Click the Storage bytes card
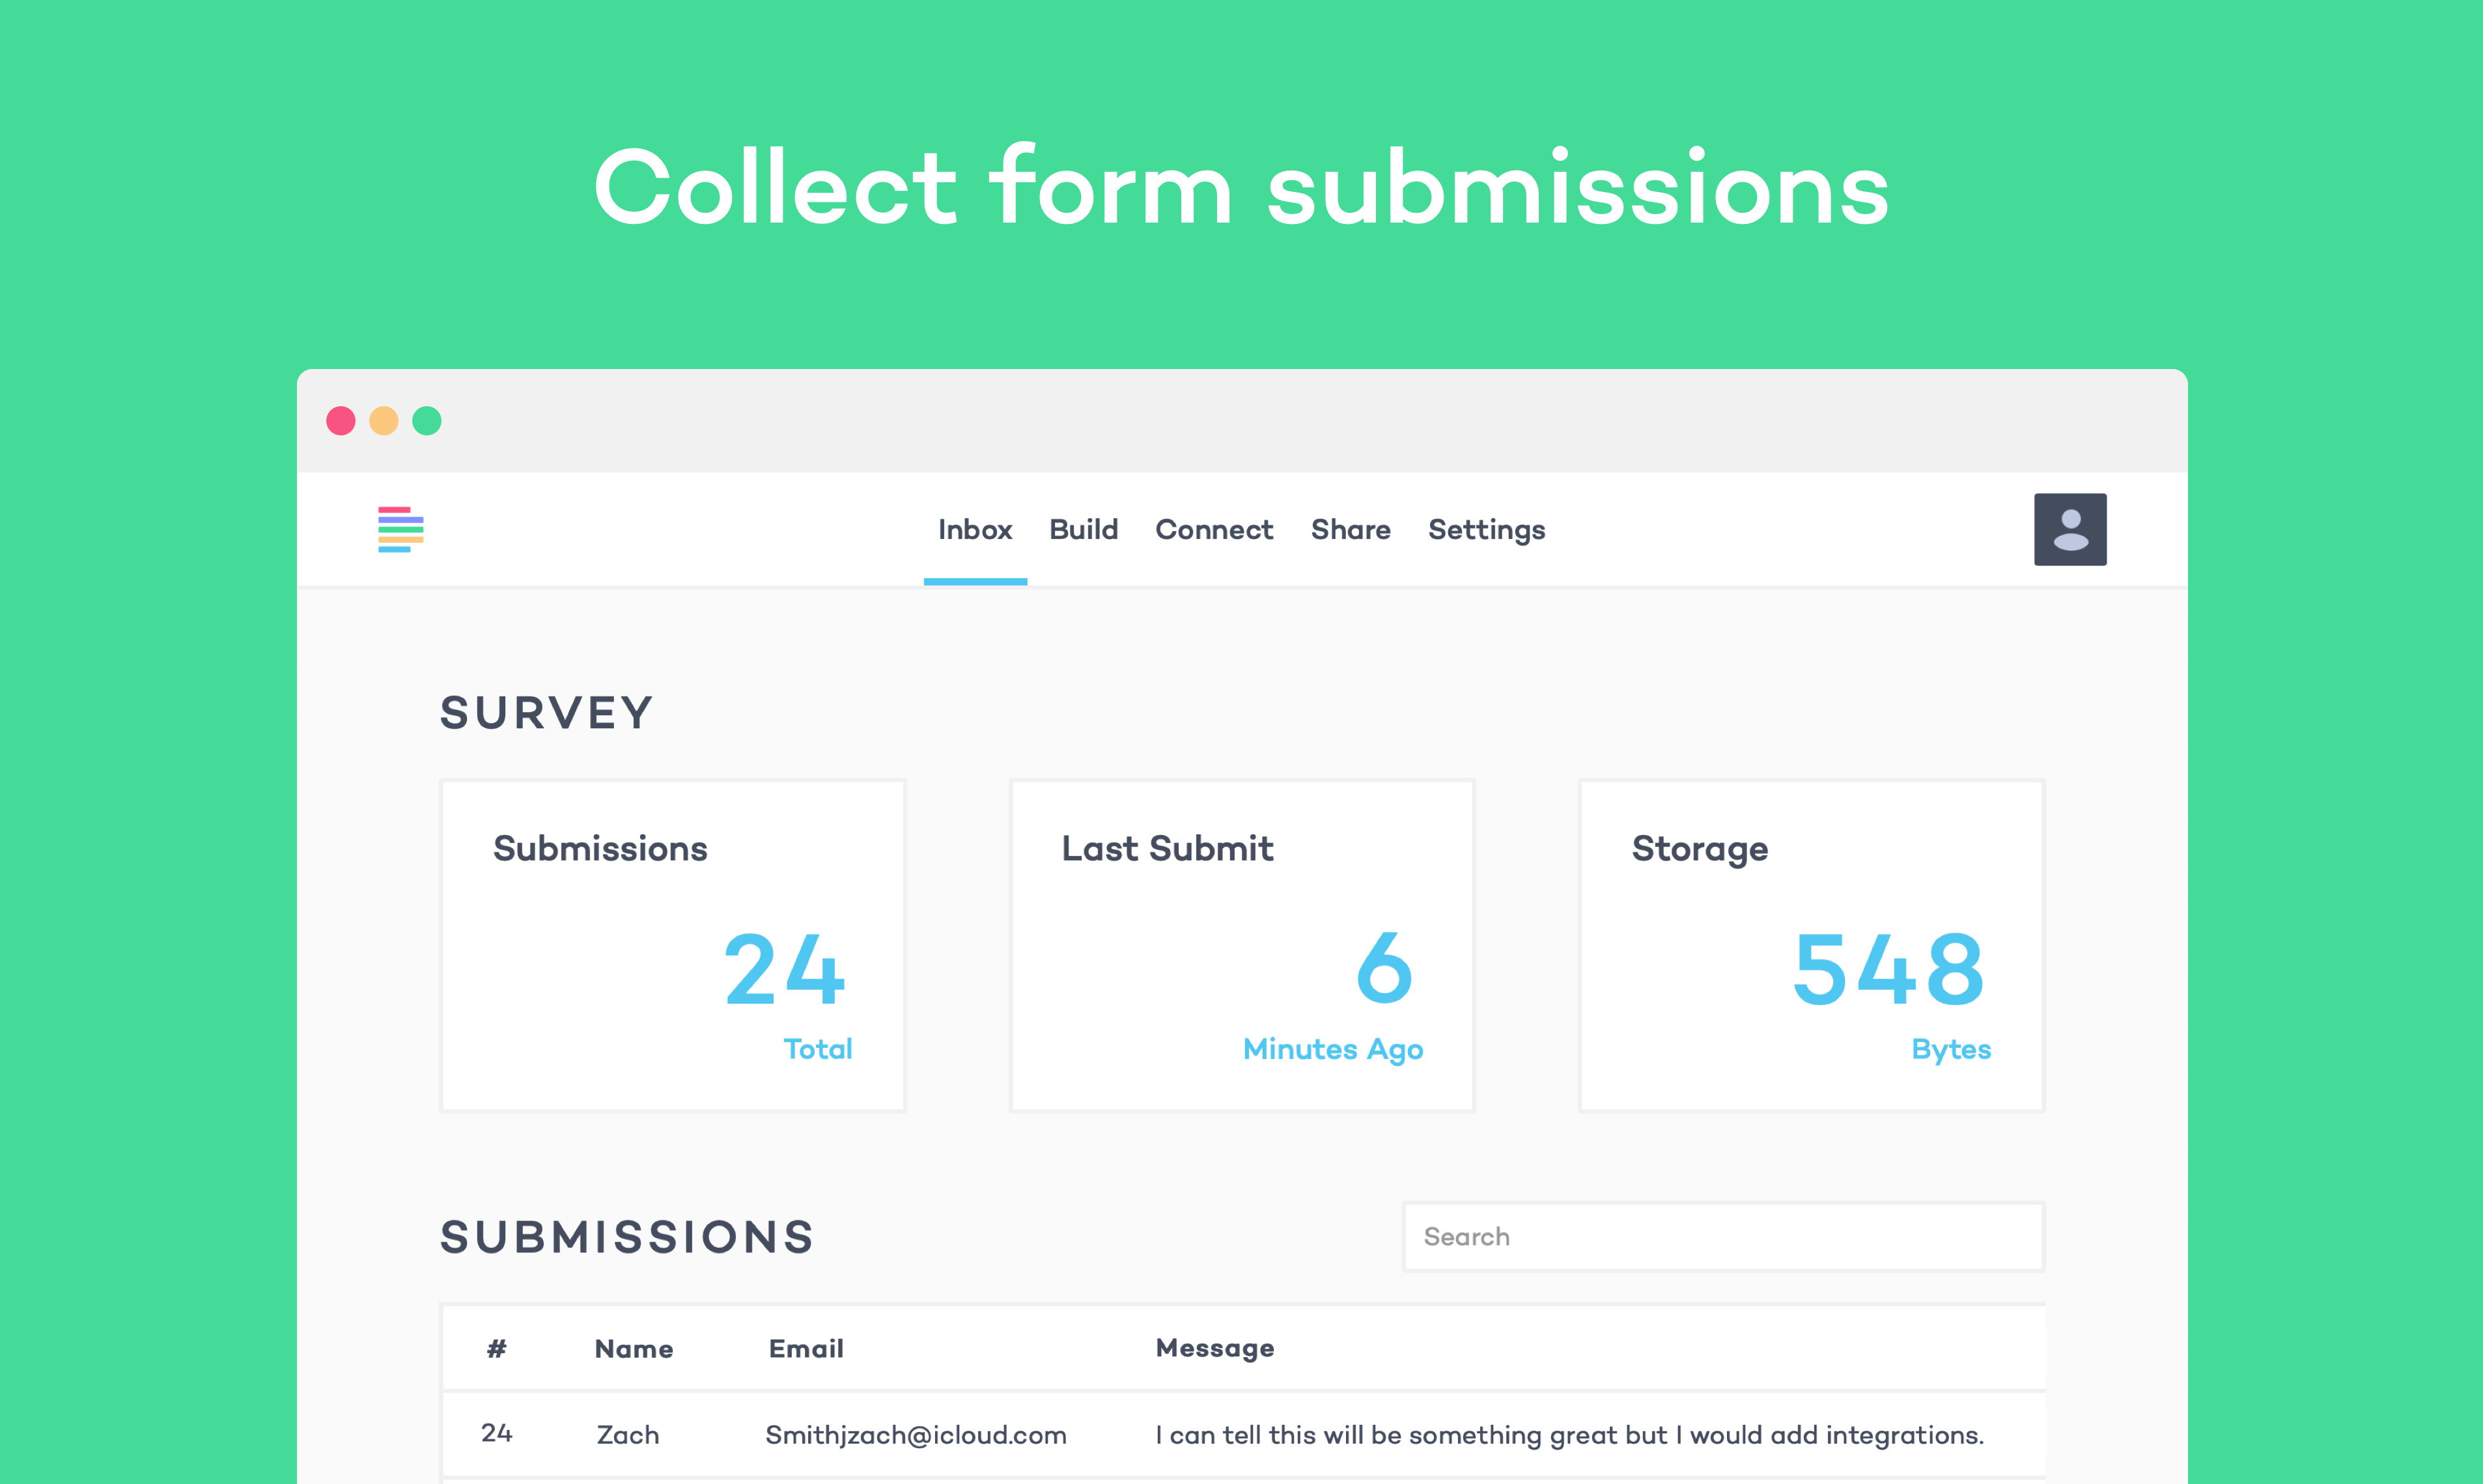The width and height of the screenshot is (2483, 1484). 1811,945
